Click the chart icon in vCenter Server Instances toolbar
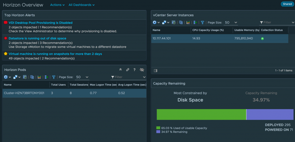This screenshot has height=142, width=295. (x=188, y=22)
